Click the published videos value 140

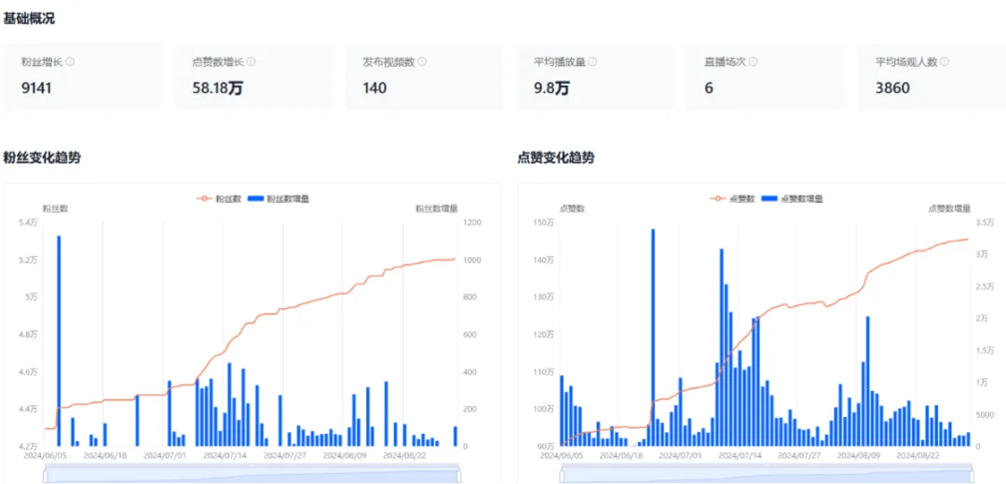click(374, 88)
